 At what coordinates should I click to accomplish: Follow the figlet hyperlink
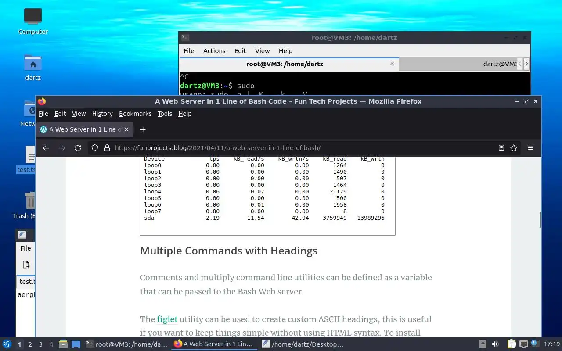[167, 319]
